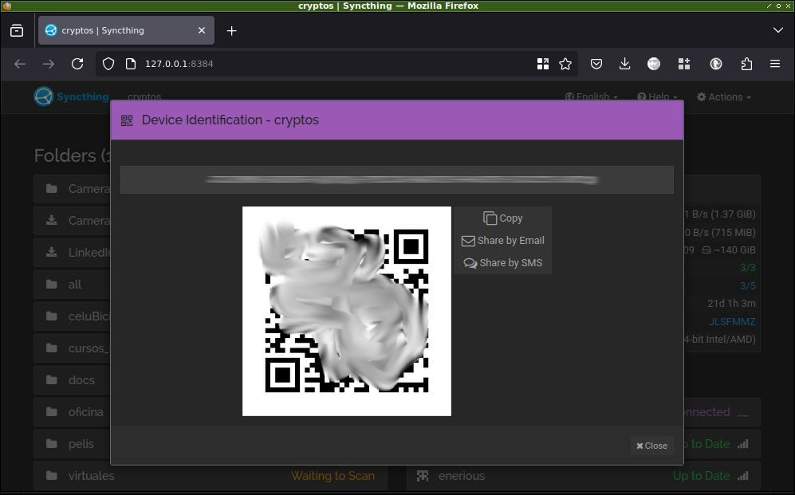Click the folder icon beside virtuales
This screenshot has height=495, width=795.
pos(52,476)
